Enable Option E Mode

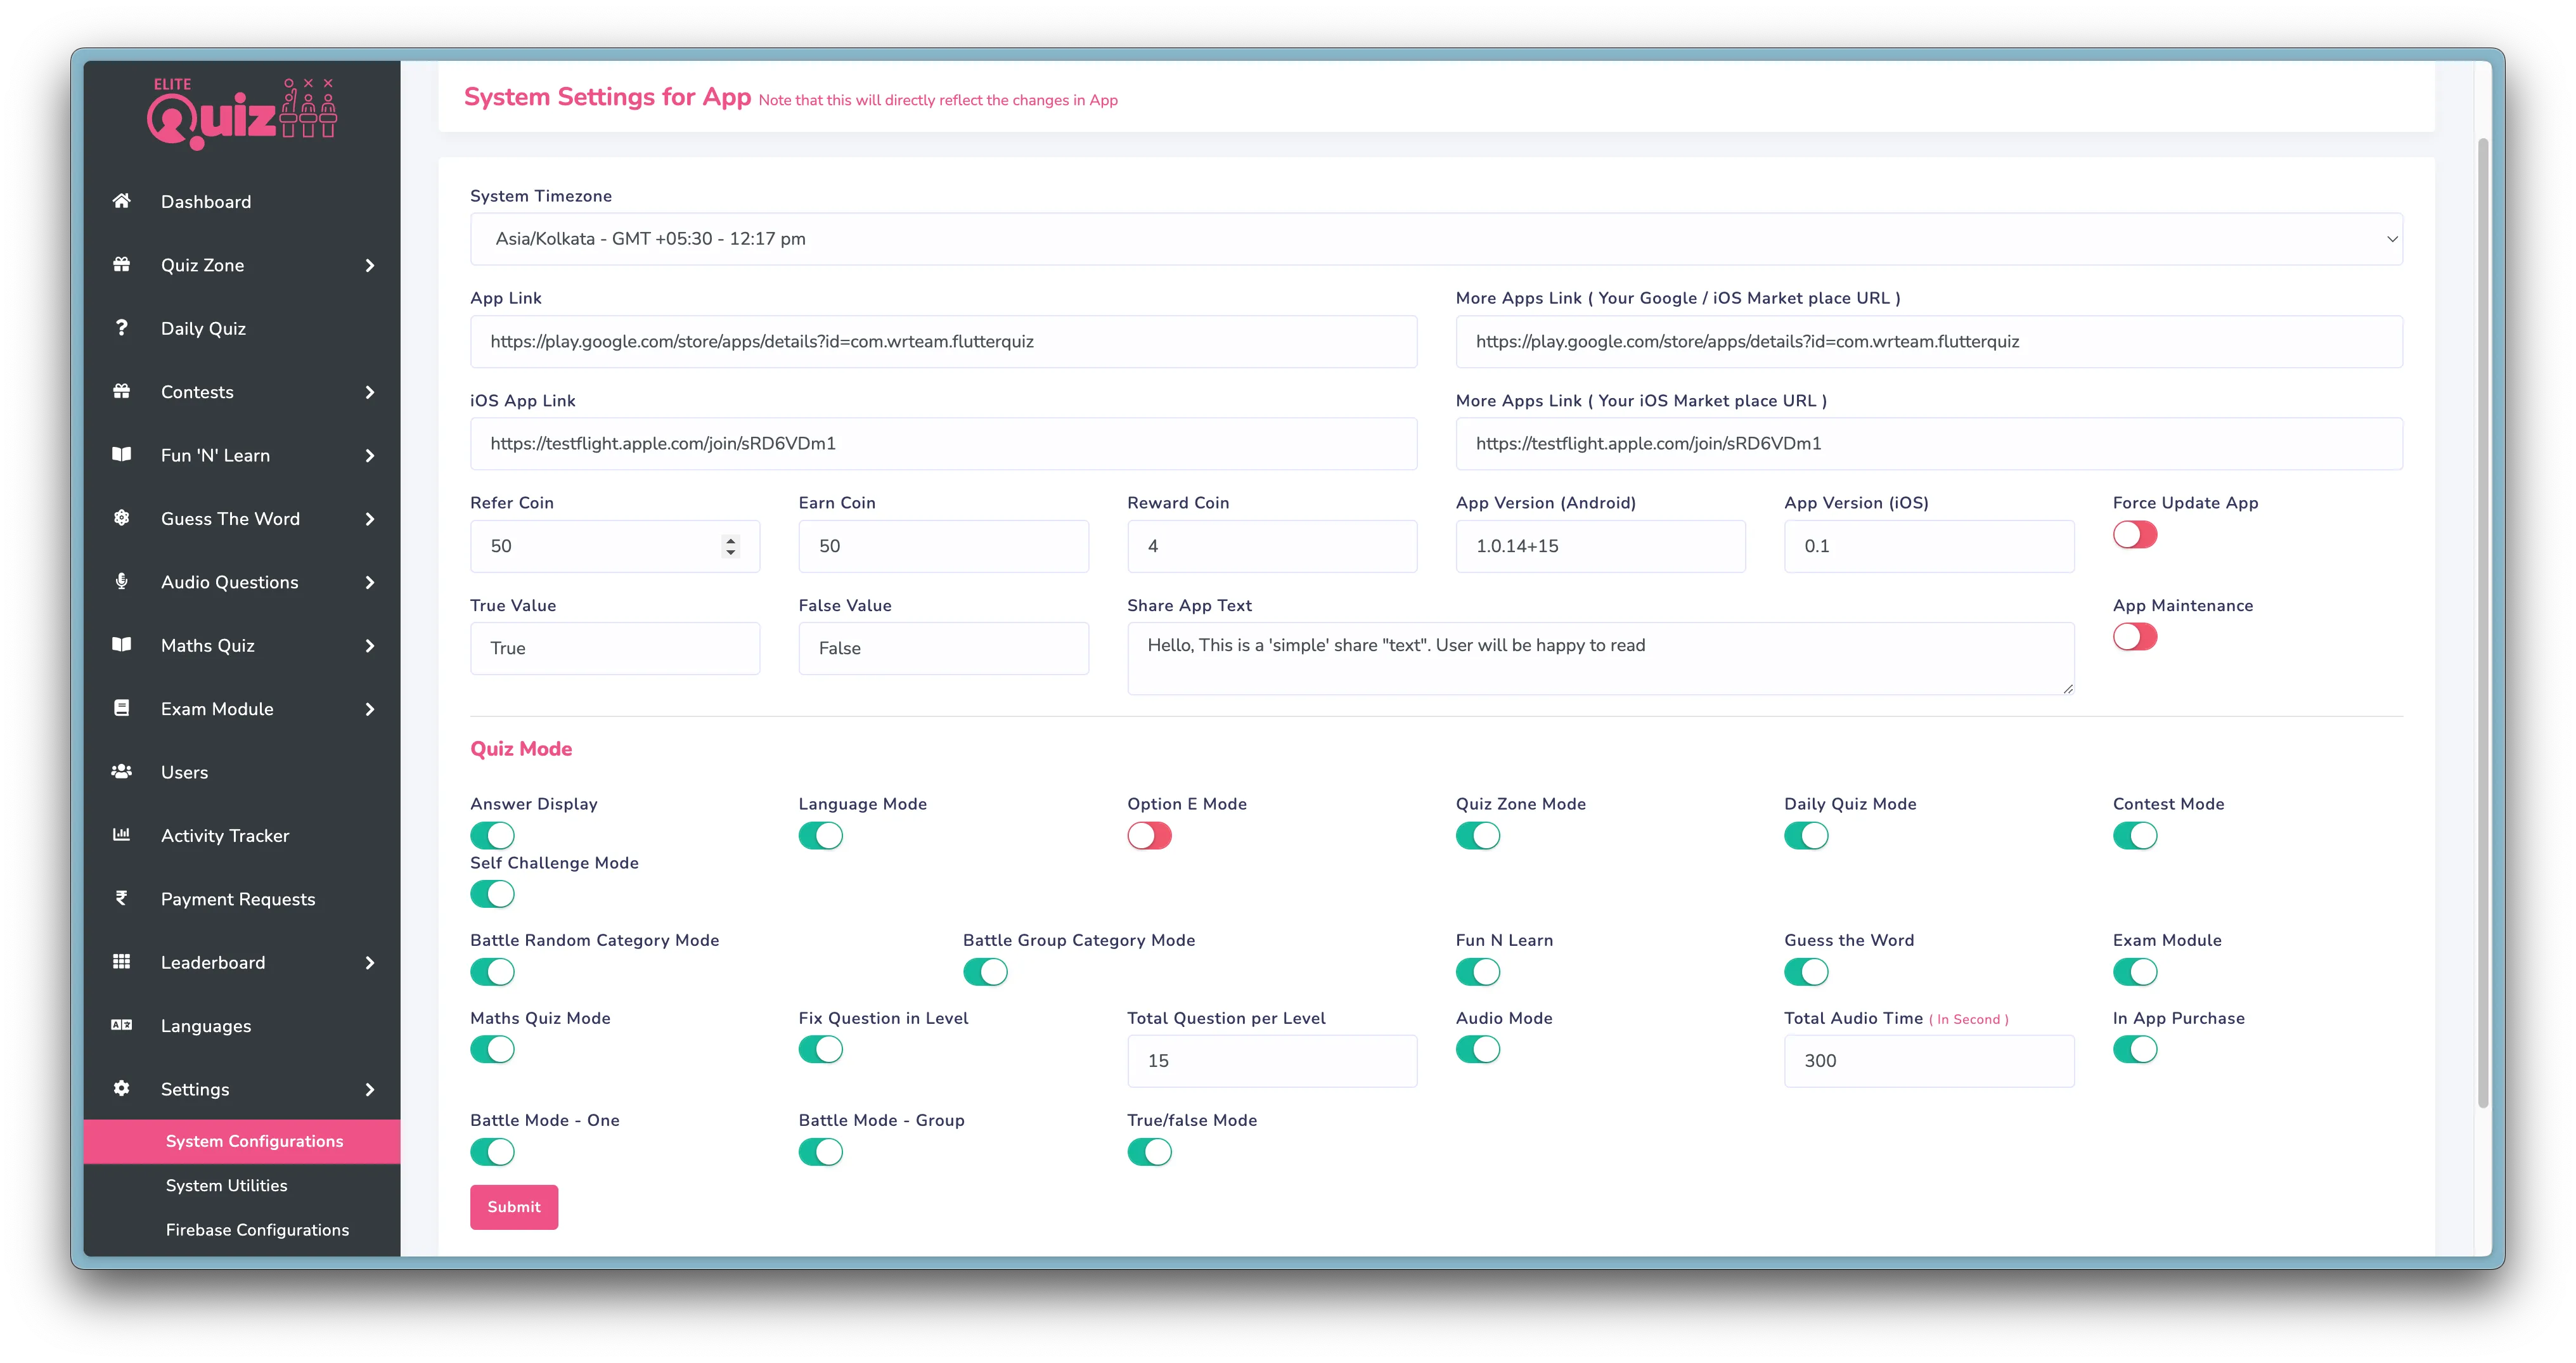[x=1150, y=835]
